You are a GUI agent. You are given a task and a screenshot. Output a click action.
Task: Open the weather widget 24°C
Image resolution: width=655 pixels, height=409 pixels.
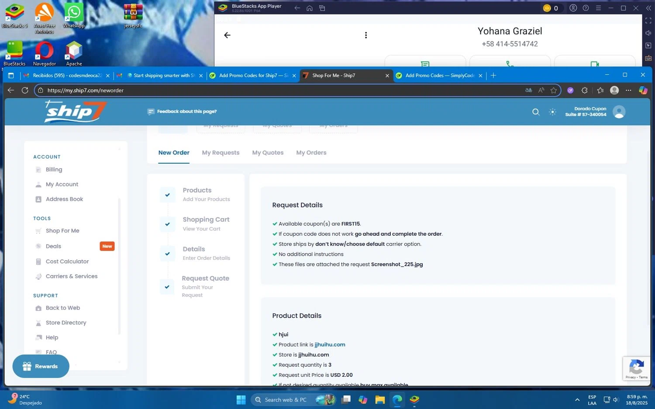click(x=25, y=399)
